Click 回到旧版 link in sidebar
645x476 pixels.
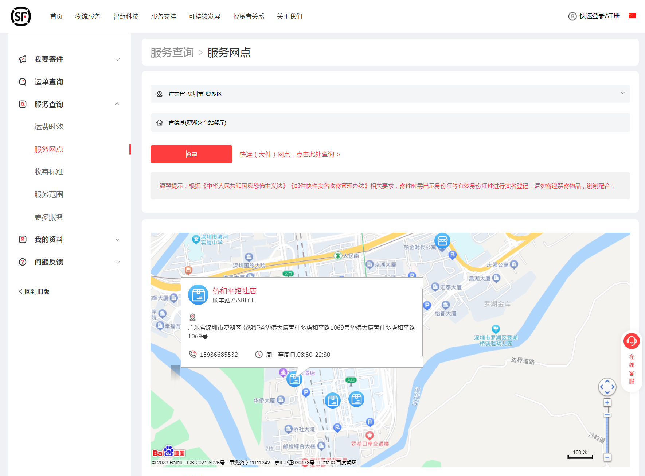(x=34, y=291)
